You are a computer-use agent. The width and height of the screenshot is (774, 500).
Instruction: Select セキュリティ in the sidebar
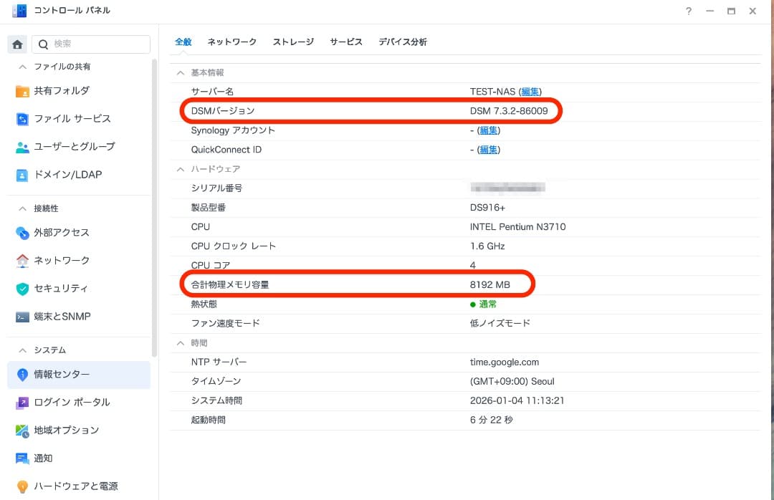pos(59,288)
